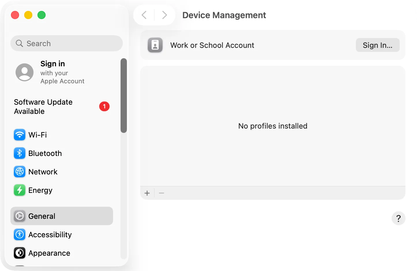Open help with the question mark button
This screenshot has width=417, height=271.
pos(399,218)
